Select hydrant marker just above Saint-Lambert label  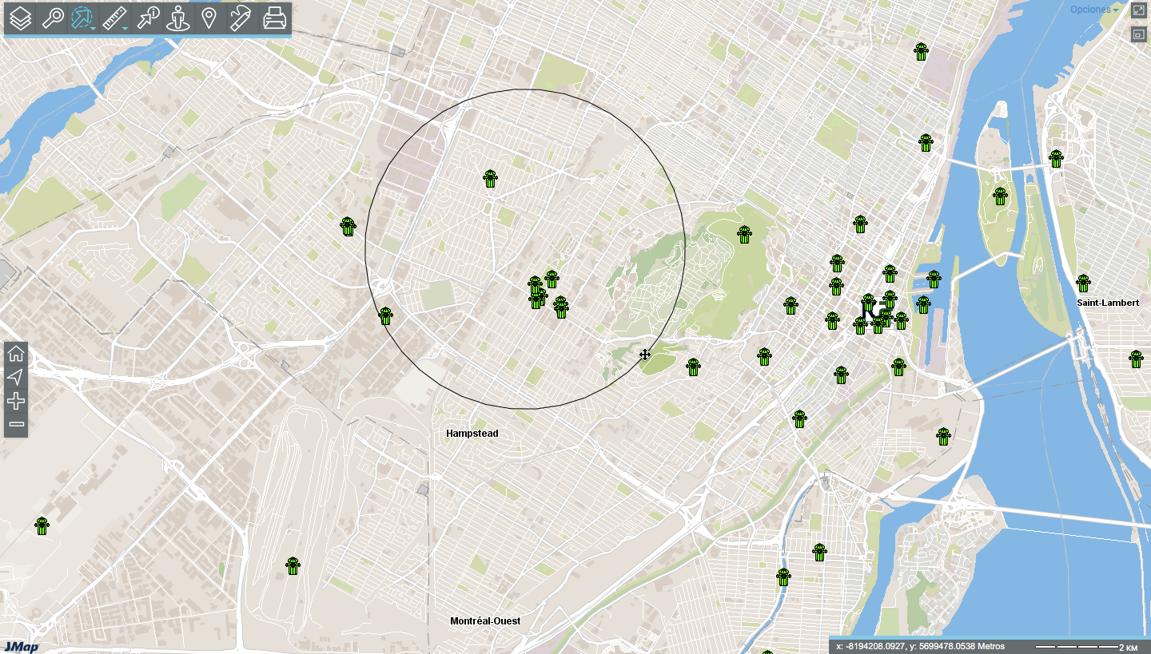point(1083,283)
